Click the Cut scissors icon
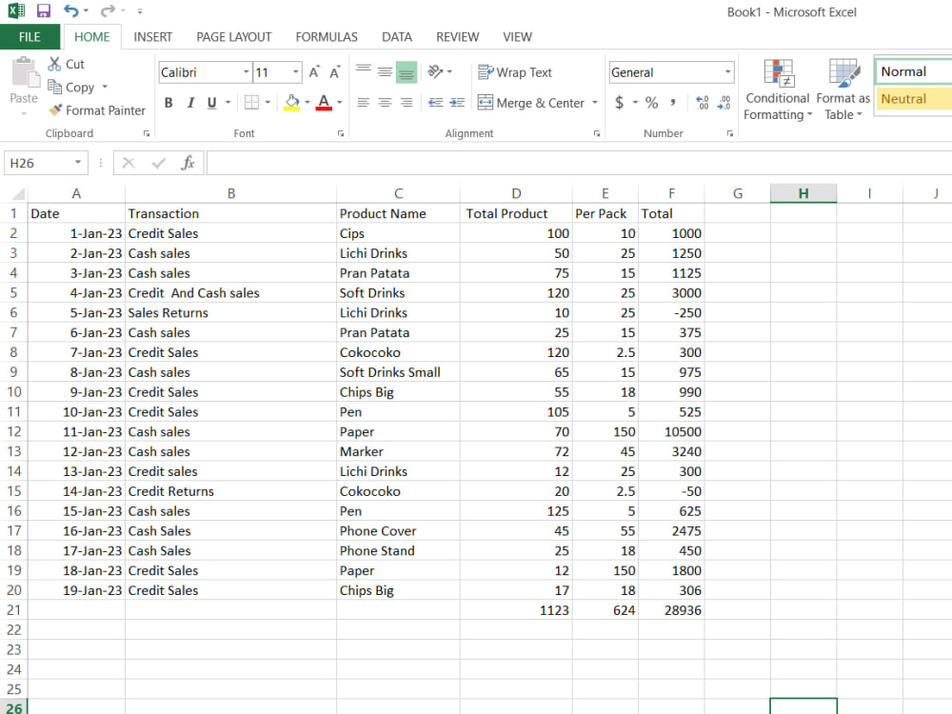Viewport: 952px width, 714px height. [54, 64]
